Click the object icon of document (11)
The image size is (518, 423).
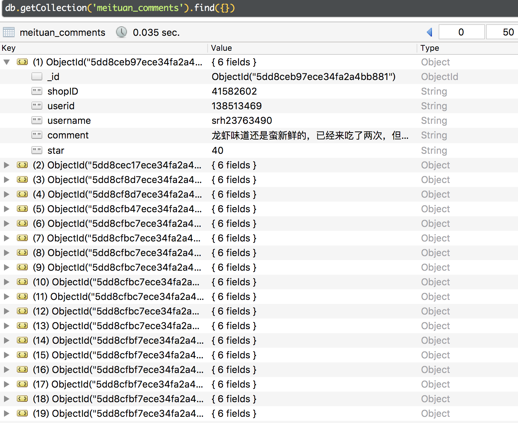pyautogui.click(x=22, y=297)
